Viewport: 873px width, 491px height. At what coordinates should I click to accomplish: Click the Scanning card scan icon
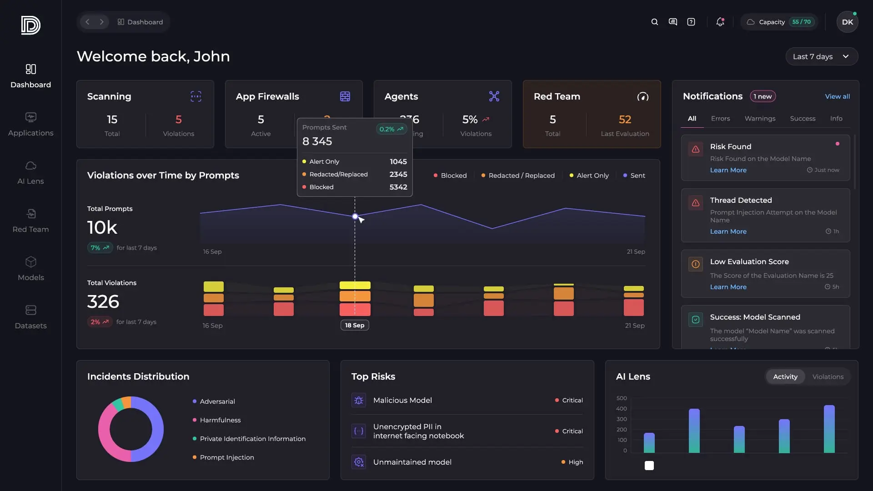[x=196, y=96]
